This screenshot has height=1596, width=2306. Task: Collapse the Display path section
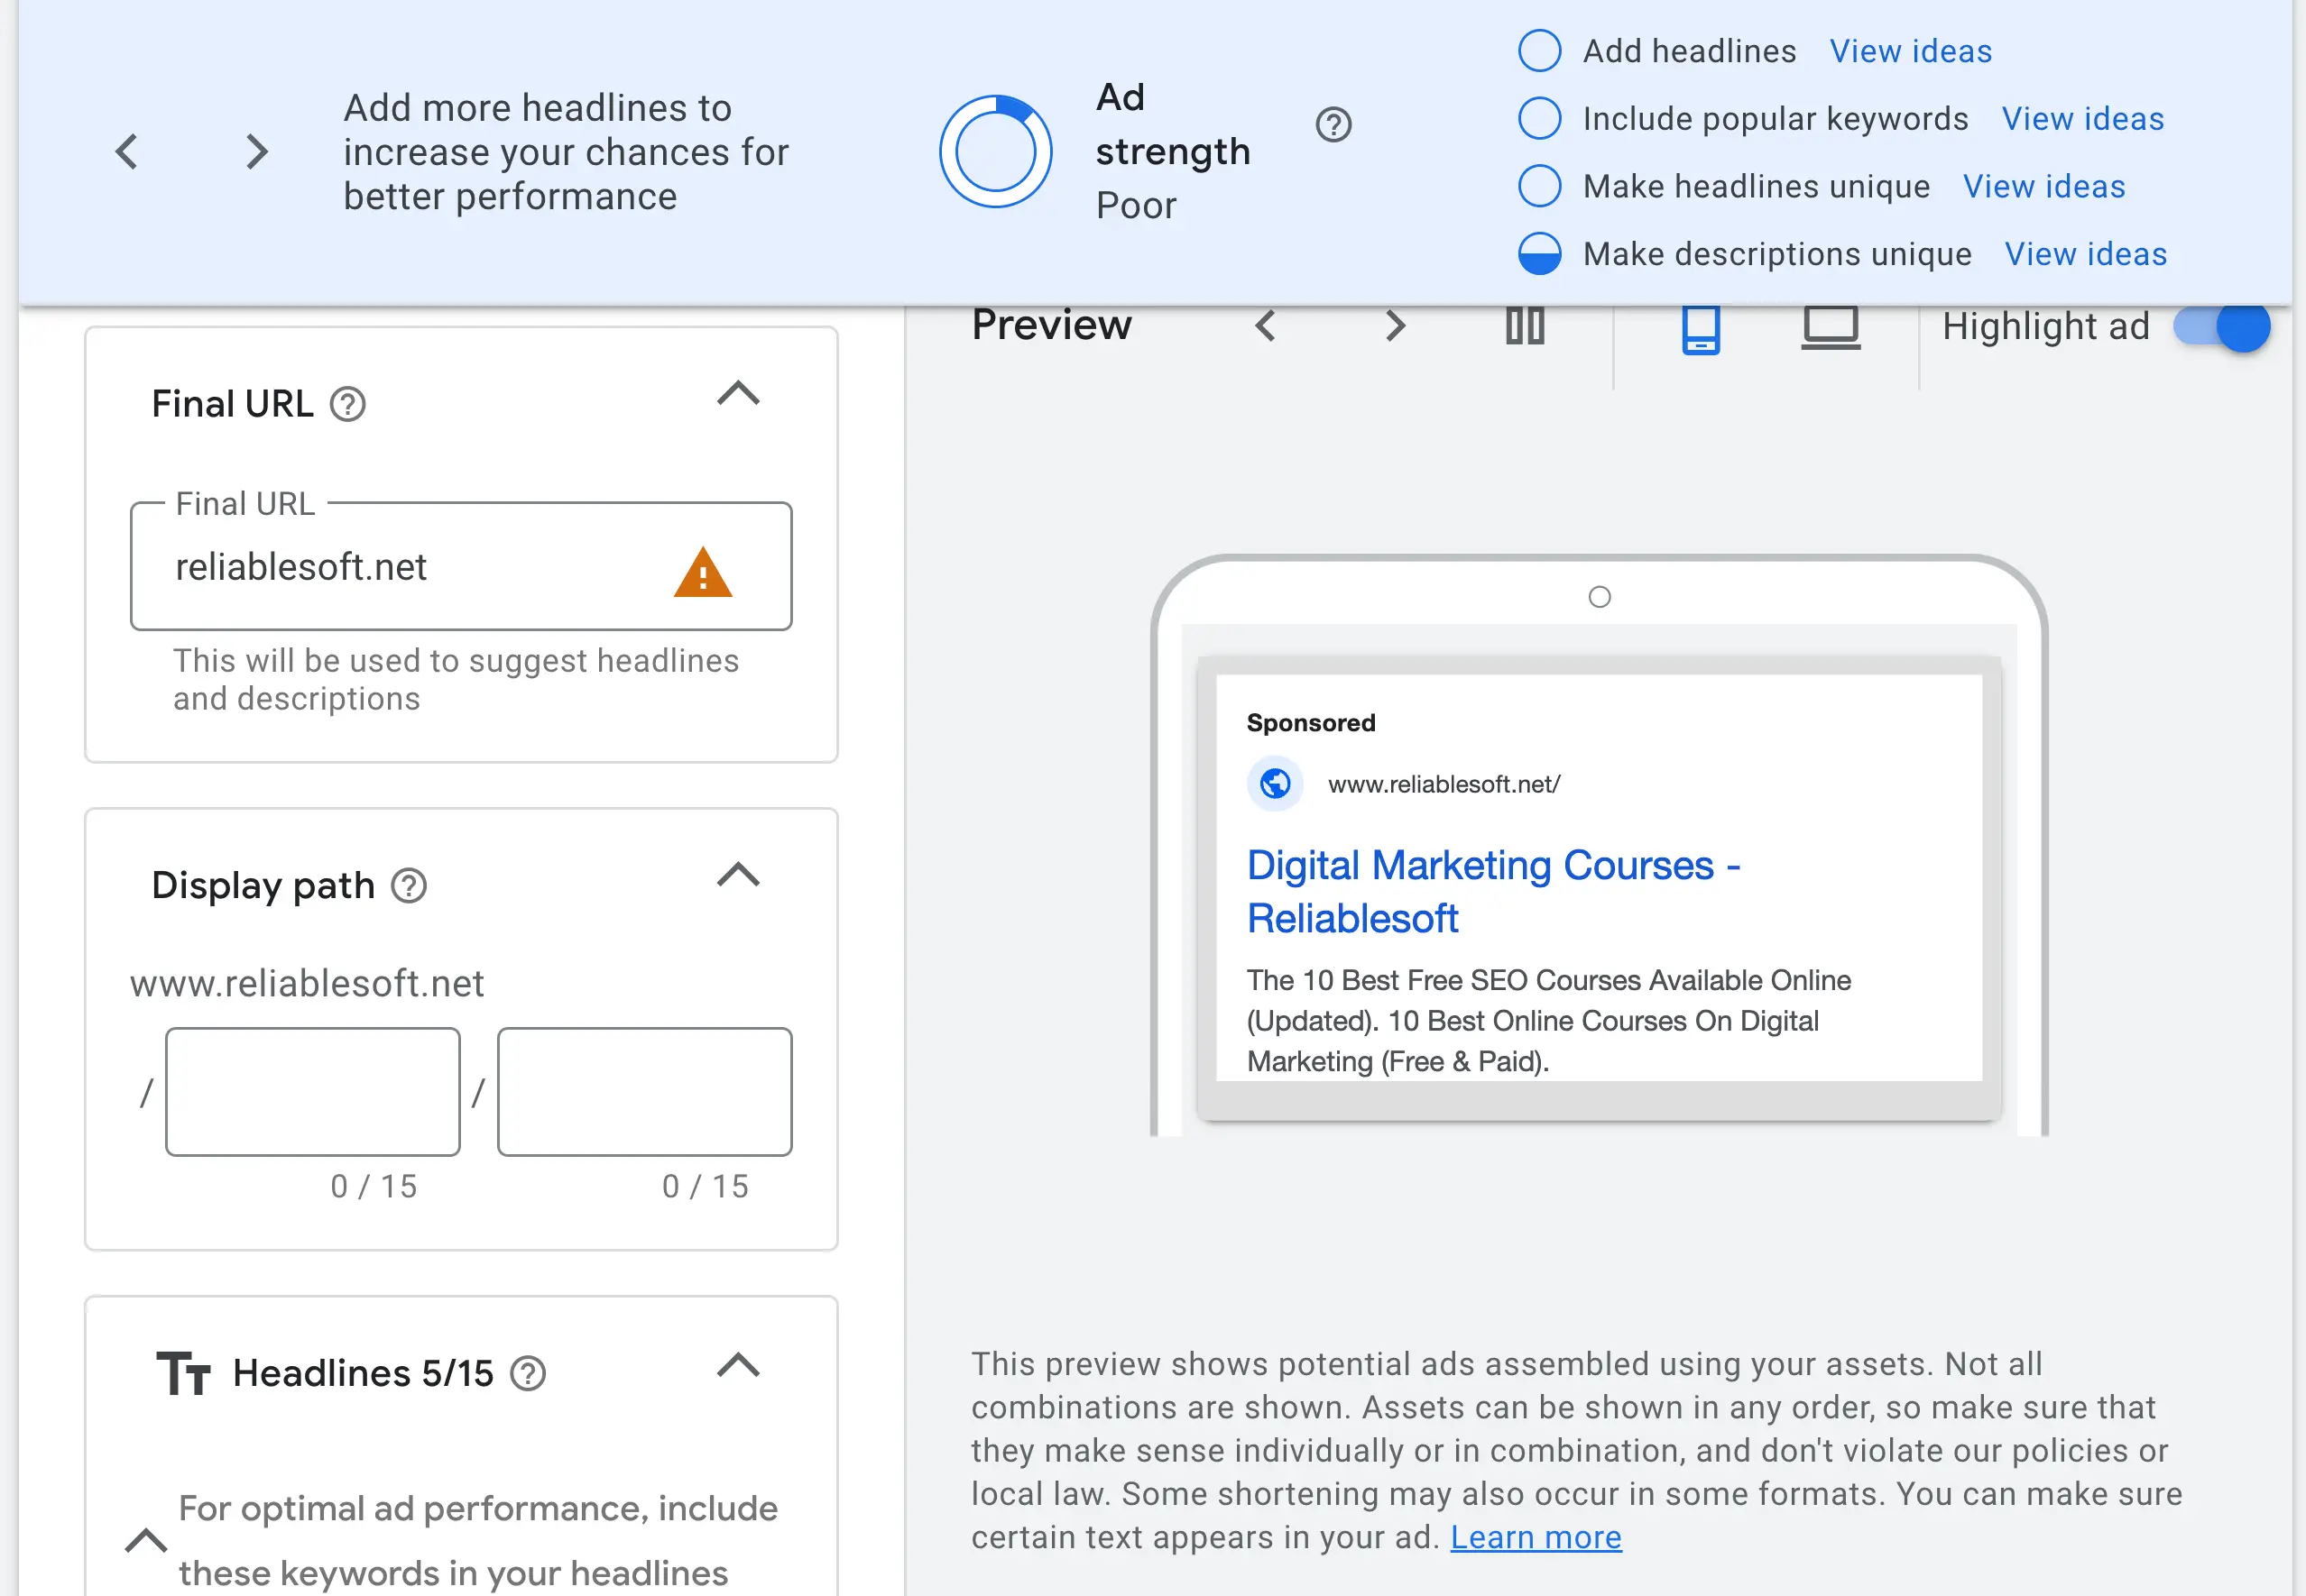pos(738,875)
